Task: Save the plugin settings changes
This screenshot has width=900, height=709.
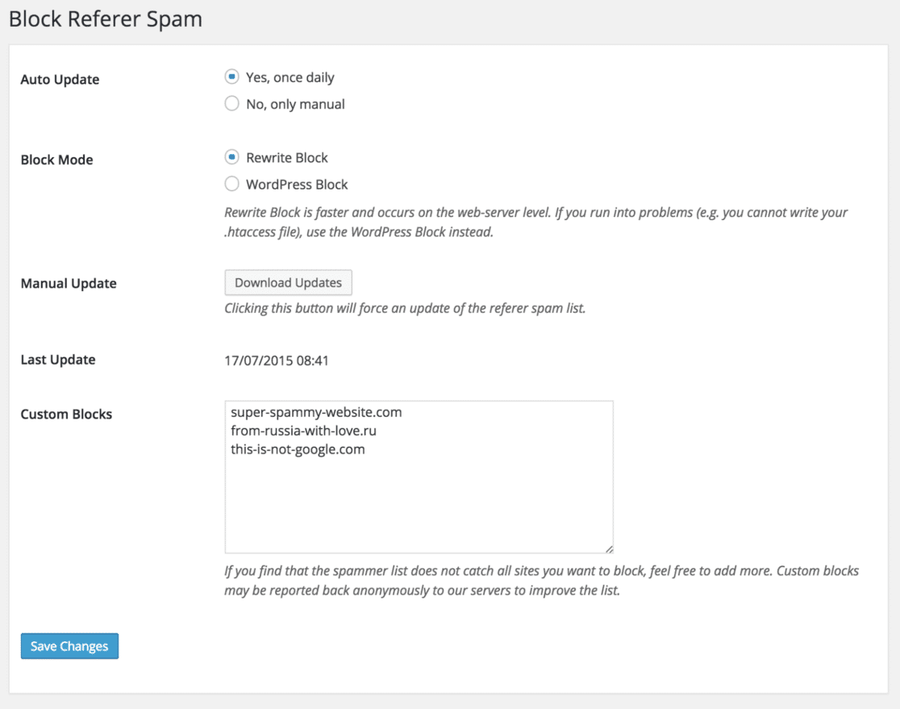Action: [x=69, y=645]
